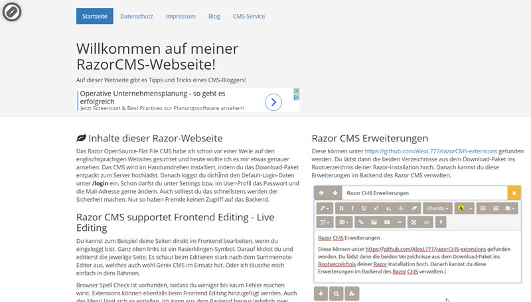This screenshot has height=302, width=531.
Task: Toggle italic formatting in editor
Action: coord(352,208)
